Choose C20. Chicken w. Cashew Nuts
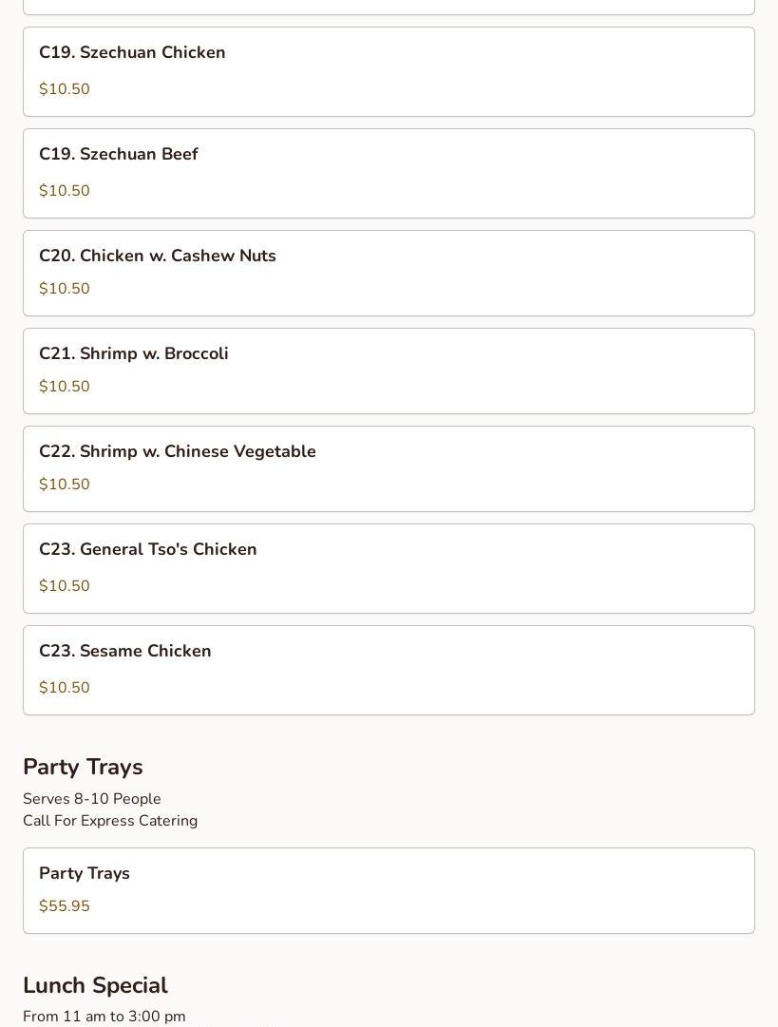The width and height of the screenshot is (778, 1027). [158, 257]
